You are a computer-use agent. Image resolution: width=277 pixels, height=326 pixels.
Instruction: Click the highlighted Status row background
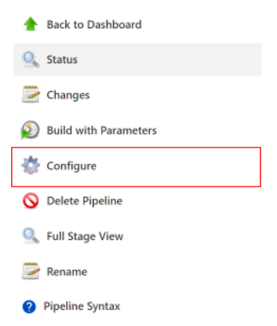tap(137, 59)
